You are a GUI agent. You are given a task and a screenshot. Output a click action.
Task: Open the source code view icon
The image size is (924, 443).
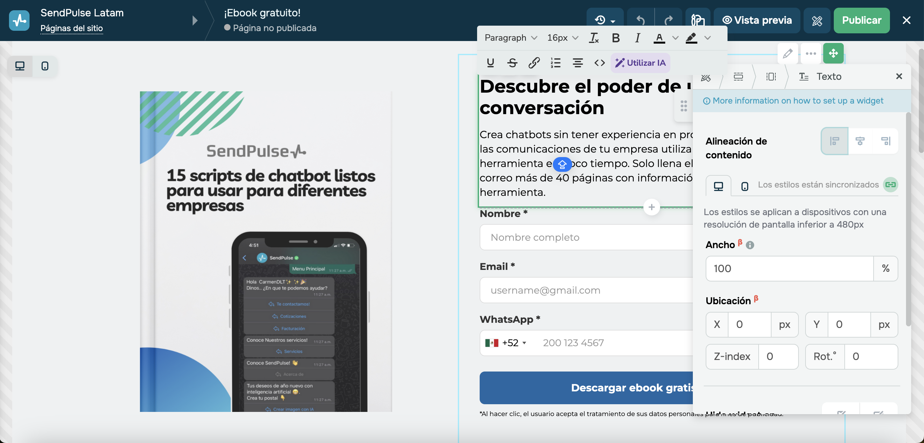point(599,63)
